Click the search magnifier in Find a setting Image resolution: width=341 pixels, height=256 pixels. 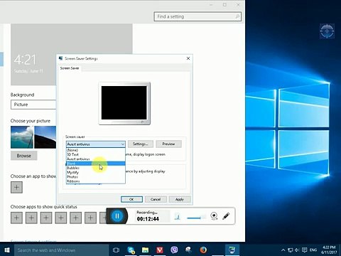(x=237, y=16)
